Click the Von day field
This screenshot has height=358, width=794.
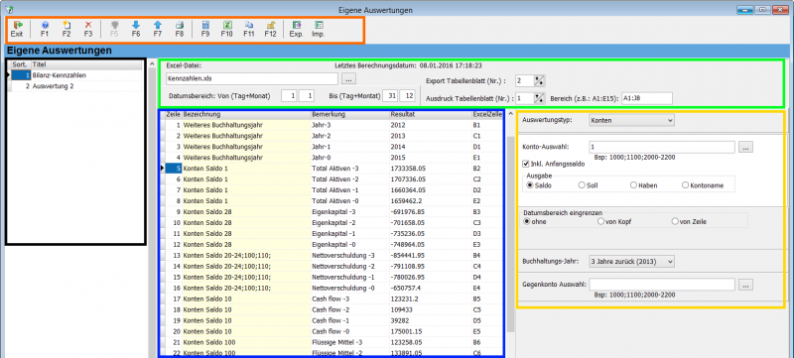point(289,96)
